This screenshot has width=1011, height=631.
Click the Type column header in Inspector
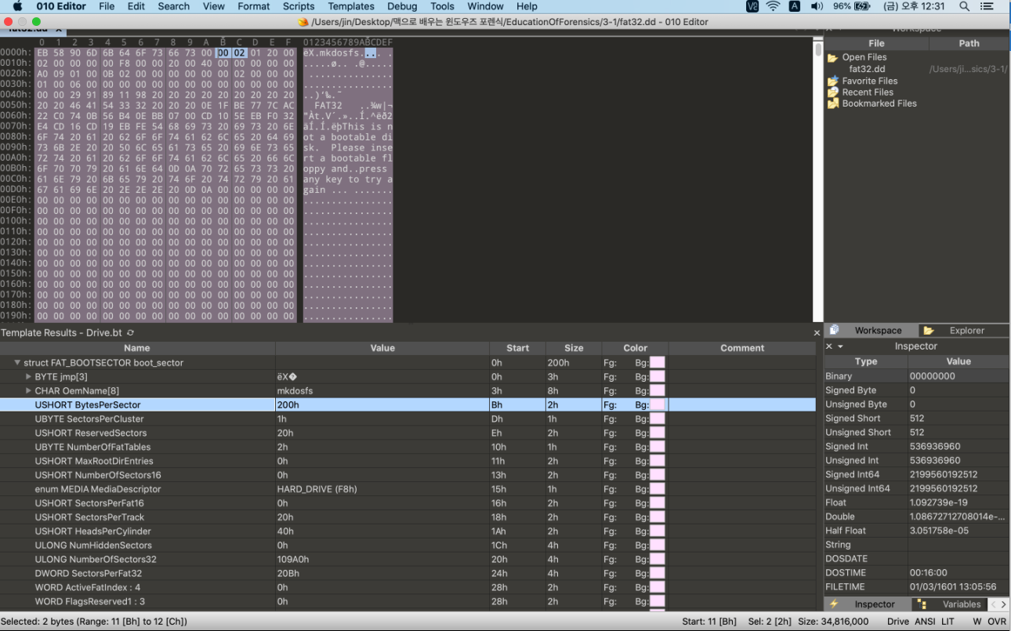click(865, 361)
